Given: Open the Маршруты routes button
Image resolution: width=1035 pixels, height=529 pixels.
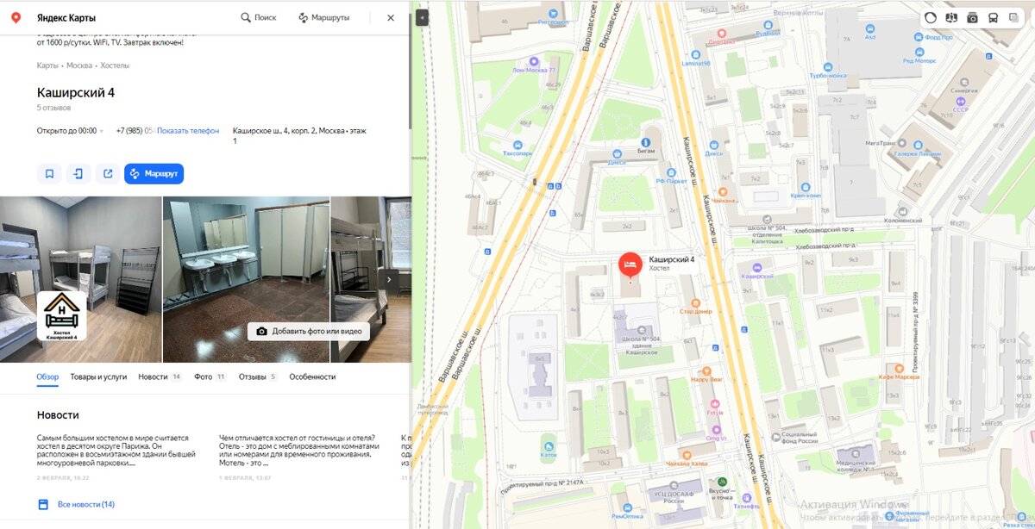Looking at the screenshot, I should click(x=324, y=17).
